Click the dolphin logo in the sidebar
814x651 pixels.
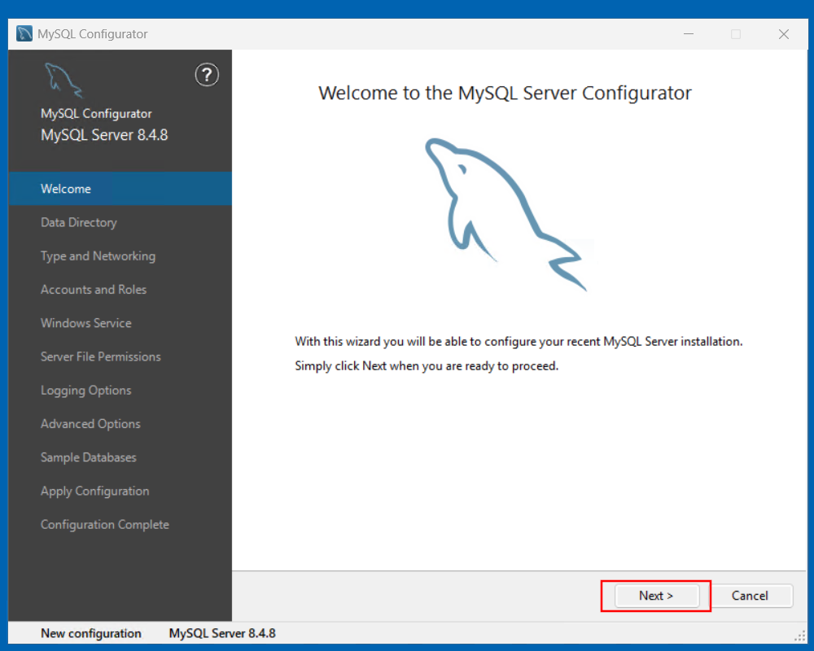[63, 80]
